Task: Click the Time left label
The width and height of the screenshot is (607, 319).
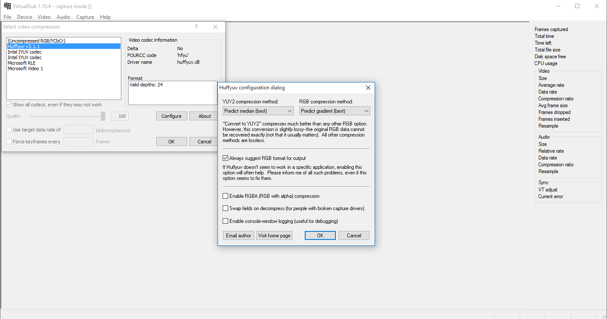Action: coord(543,43)
